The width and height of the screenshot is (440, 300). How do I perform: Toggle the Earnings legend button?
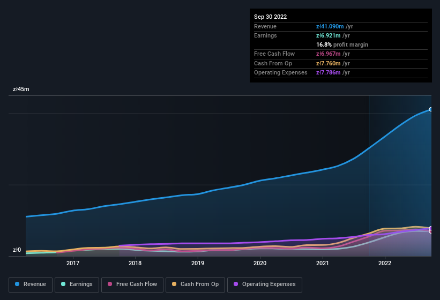[x=77, y=284]
